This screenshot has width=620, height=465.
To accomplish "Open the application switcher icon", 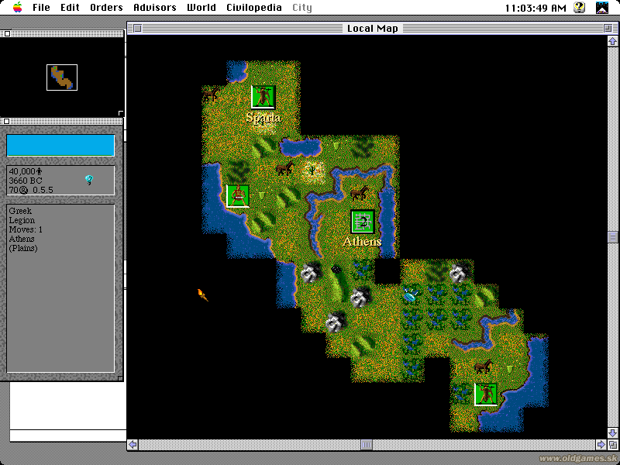I will (x=602, y=7).
